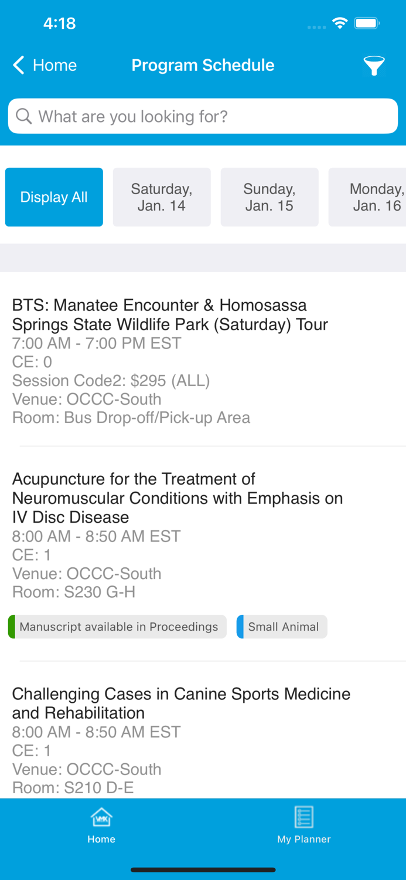Tap the Wi-Fi status icon
This screenshot has height=880, width=406.
tap(340, 23)
